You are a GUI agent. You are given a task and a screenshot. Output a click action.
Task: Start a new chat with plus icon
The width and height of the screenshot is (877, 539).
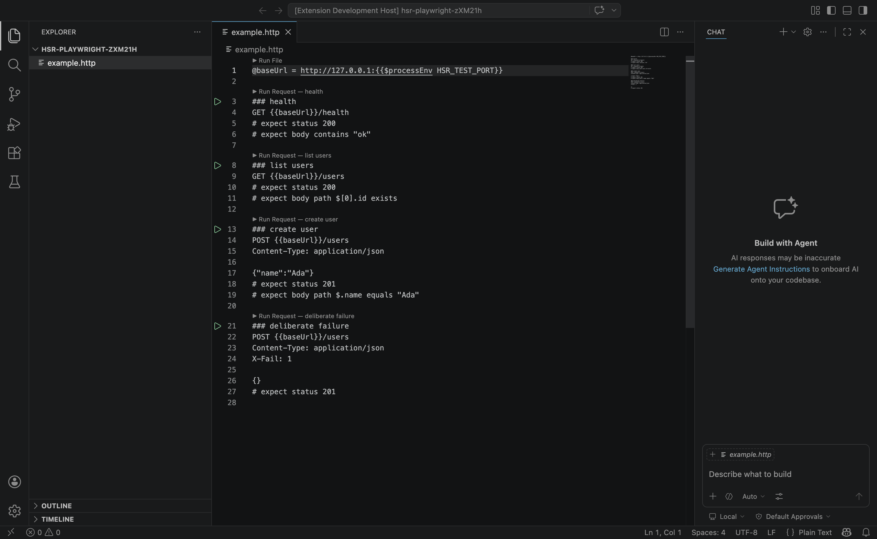pos(783,32)
